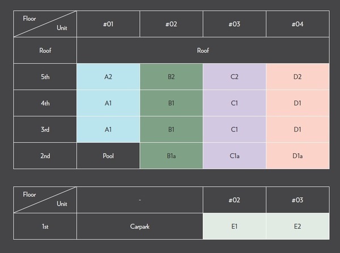Select the 5th floor row label

point(45,77)
